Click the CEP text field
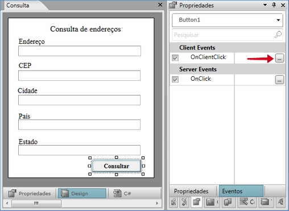Screen dimensions: 289x211 click(79, 76)
